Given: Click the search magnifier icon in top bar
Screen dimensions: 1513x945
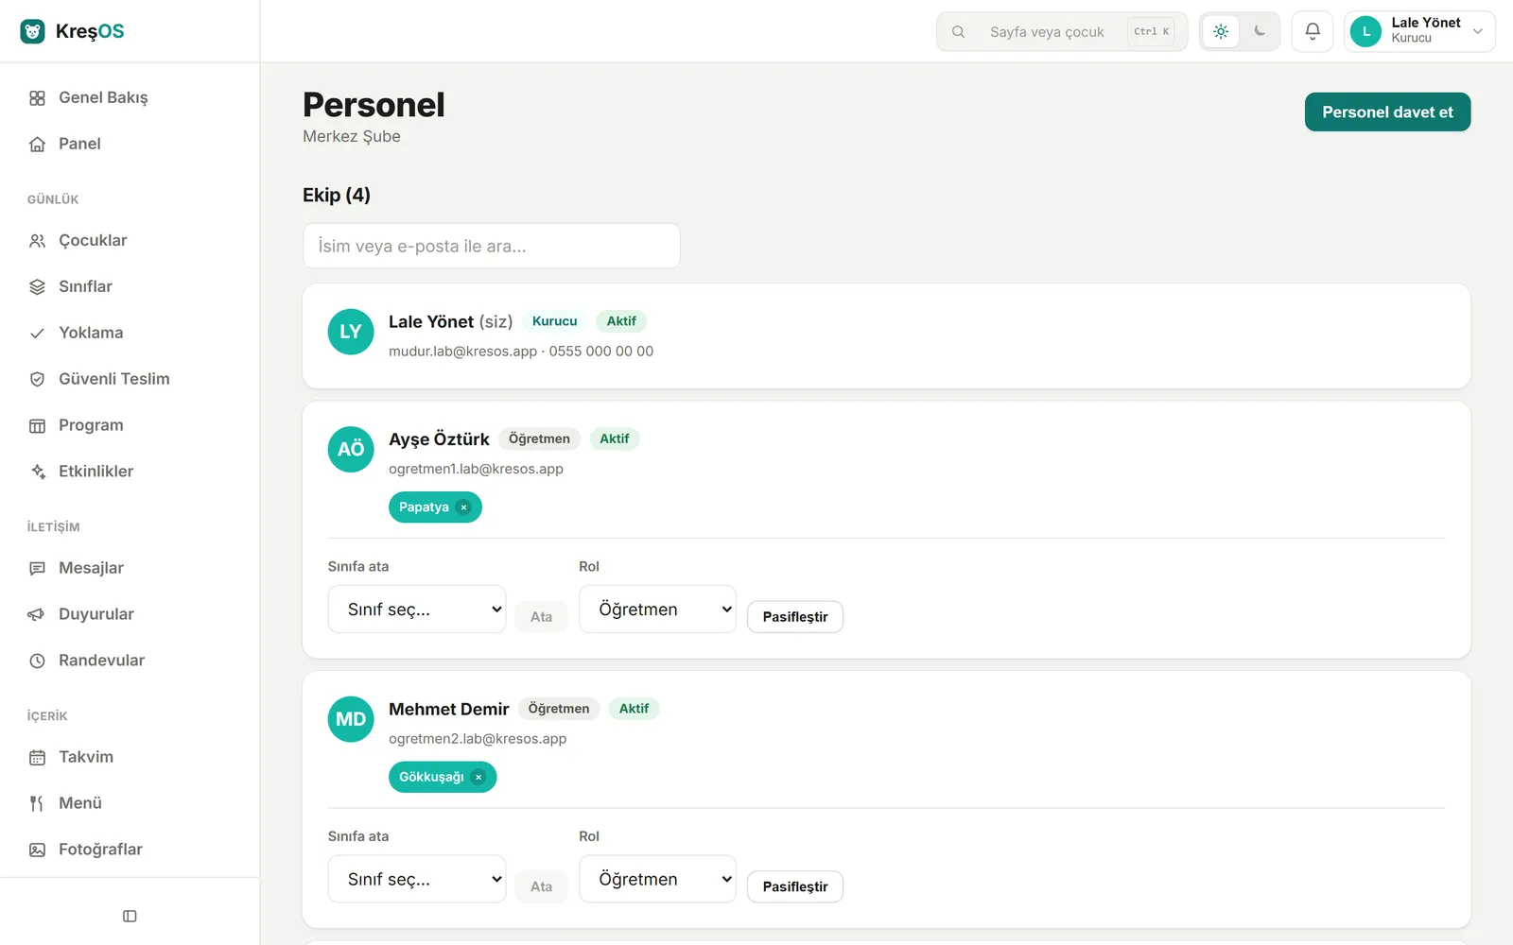Looking at the screenshot, I should point(958,31).
